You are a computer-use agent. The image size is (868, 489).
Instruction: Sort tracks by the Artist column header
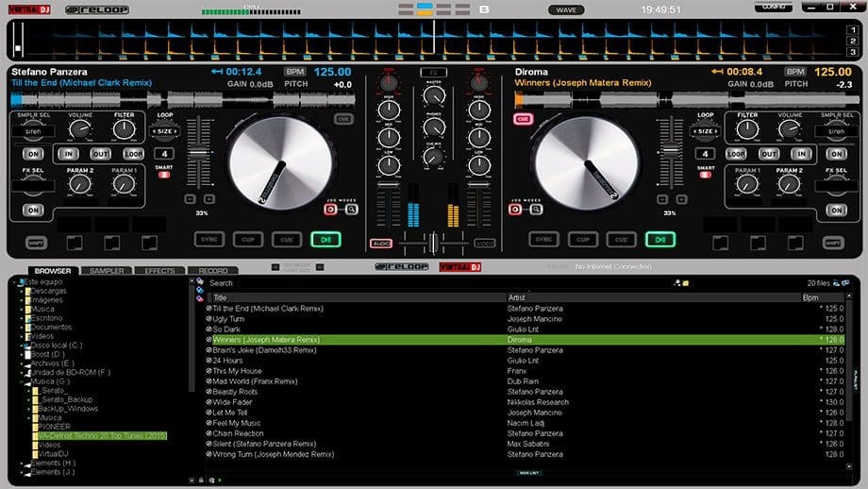point(653,298)
